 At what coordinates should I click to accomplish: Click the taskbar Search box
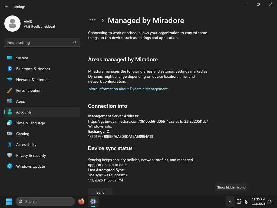45,201
